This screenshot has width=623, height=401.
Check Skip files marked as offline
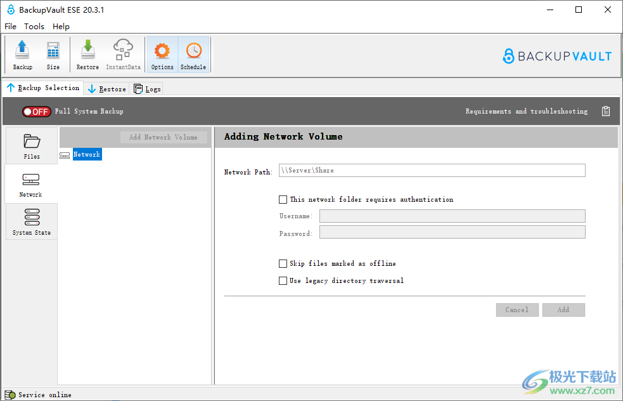tap(283, 263)
